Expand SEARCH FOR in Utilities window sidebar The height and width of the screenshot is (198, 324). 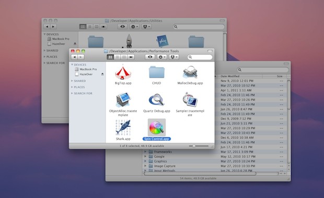(44, 63)
